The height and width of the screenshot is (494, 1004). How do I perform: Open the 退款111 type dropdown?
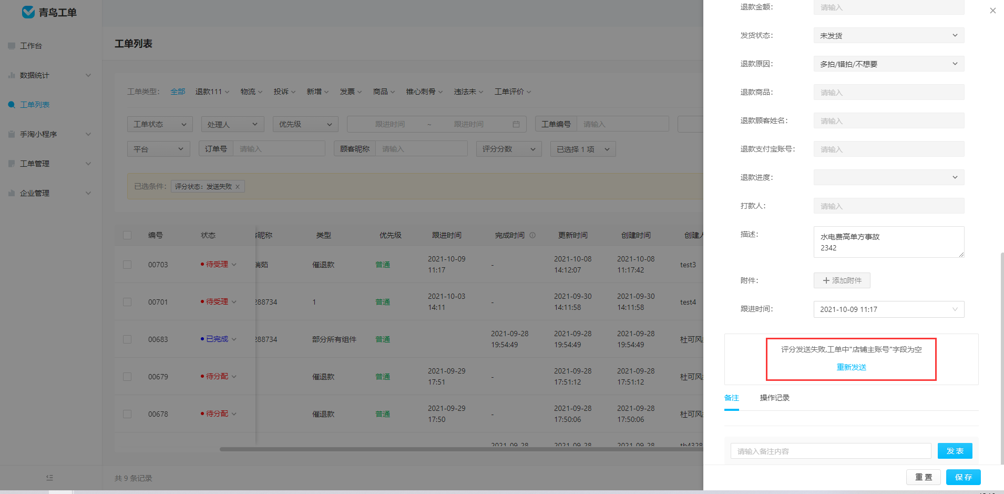[212, 92]
